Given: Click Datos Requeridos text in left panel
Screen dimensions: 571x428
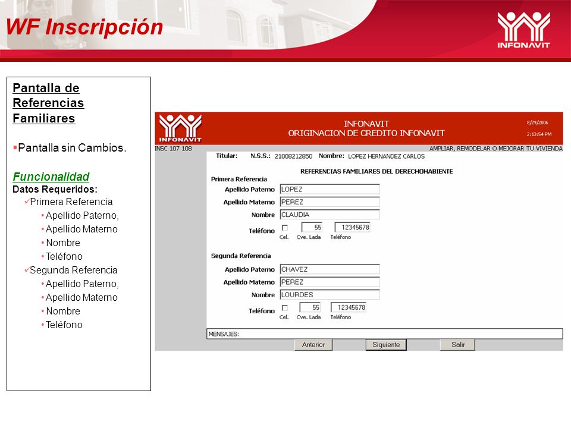Looking at the screenshot, I should point(55,189).
